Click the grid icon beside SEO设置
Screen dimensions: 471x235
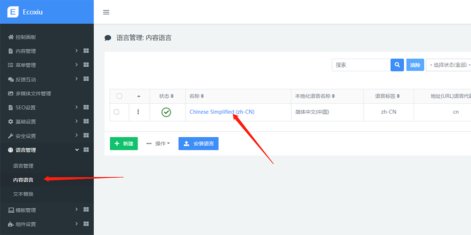86,107
